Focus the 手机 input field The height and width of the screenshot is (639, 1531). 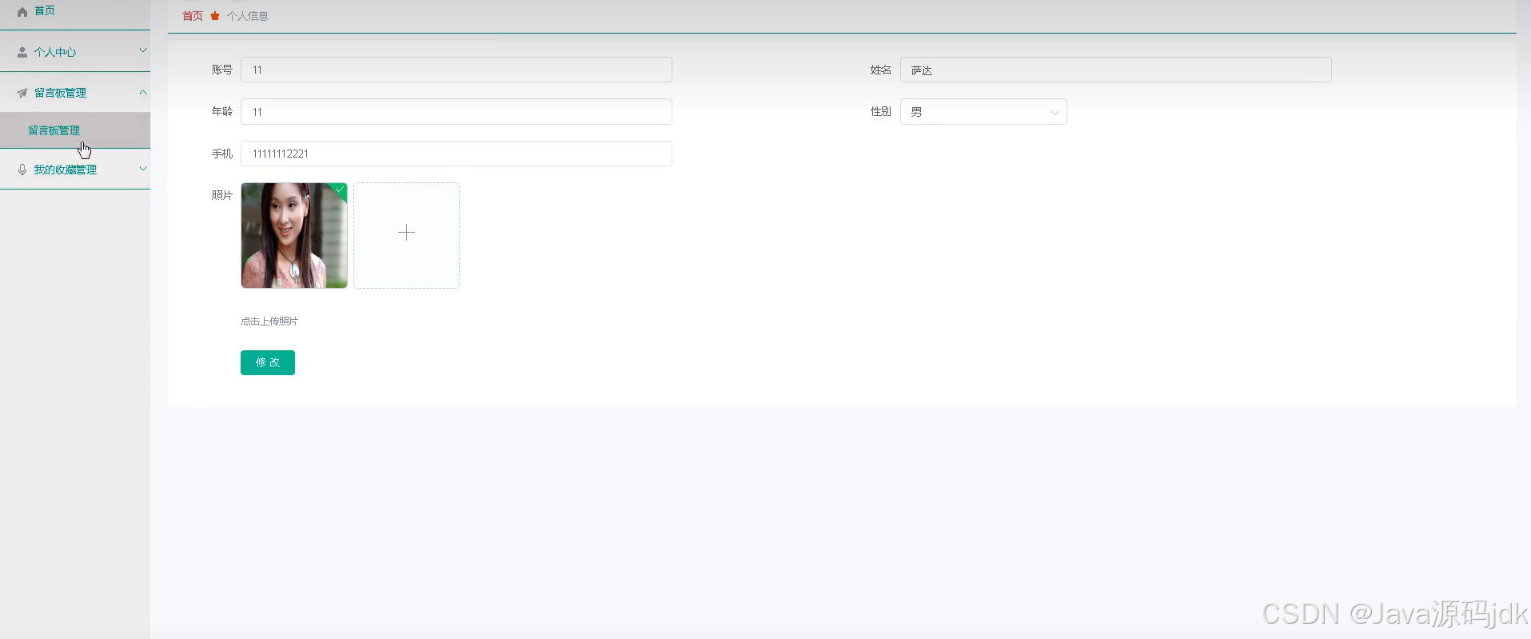point(457,154)
